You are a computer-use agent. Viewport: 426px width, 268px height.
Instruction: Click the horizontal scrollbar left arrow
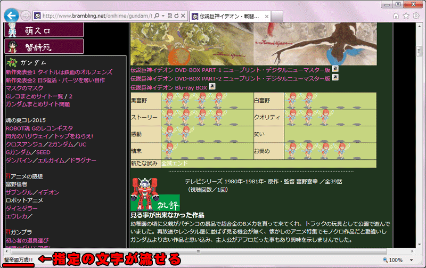(x=7, y=251)
